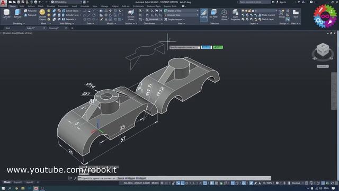Click the MODEL status bar button
Screen dimensions: 339x191
tap(155, 183)
